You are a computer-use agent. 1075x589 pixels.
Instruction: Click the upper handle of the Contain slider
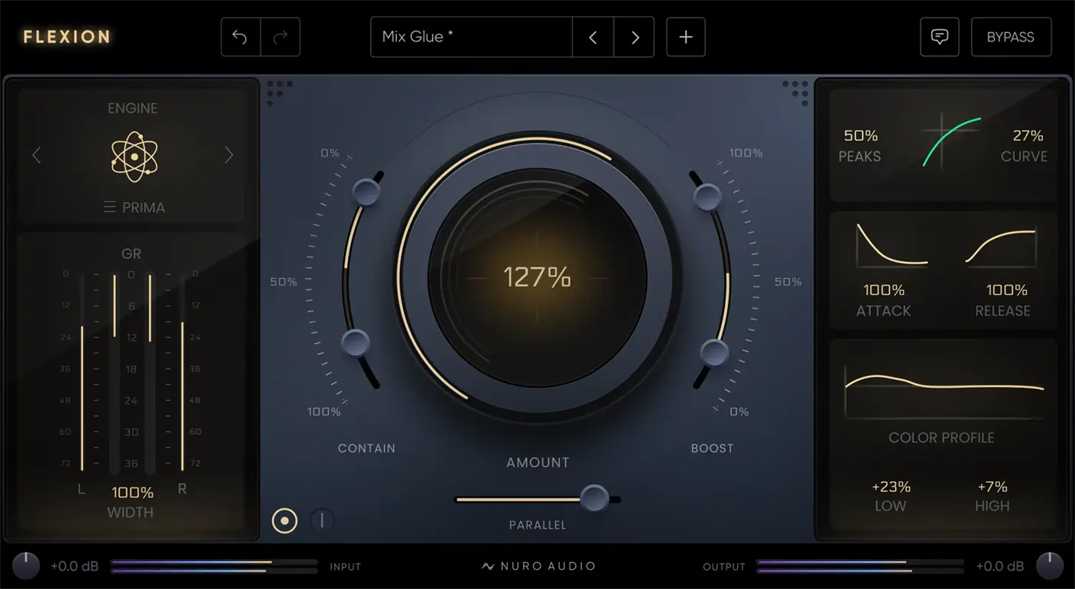click(x=366, y=191)
